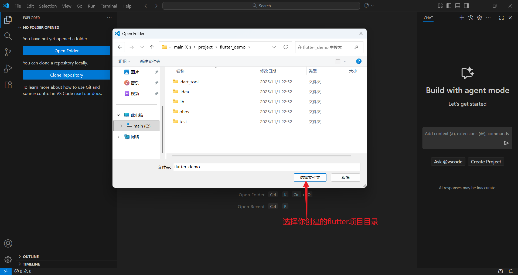Open Copilot status icon in status bar
Screen dimensions: 518x275
501,271
